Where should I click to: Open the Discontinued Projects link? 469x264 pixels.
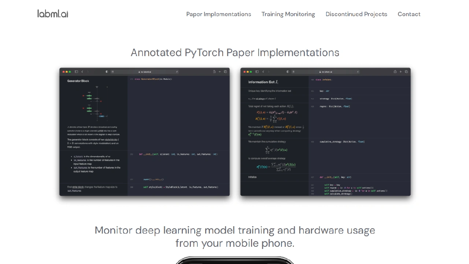[x=356, y=14]
